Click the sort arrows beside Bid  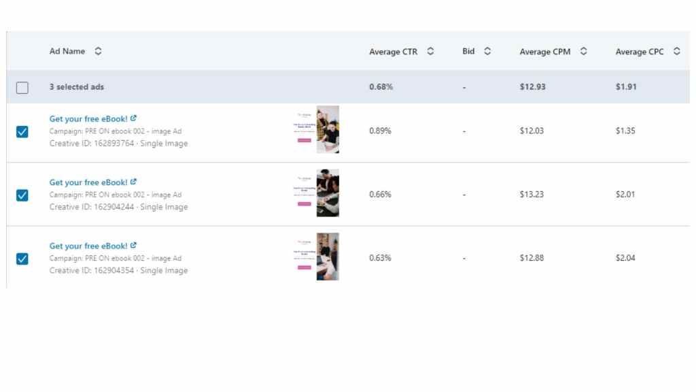tap(487, 51)
